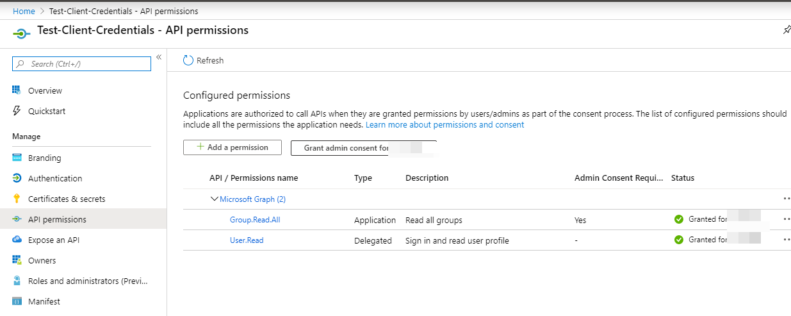Screen dimensions: 791x316
Task: Open the Quickstart menu item
Action: point(47,111)
